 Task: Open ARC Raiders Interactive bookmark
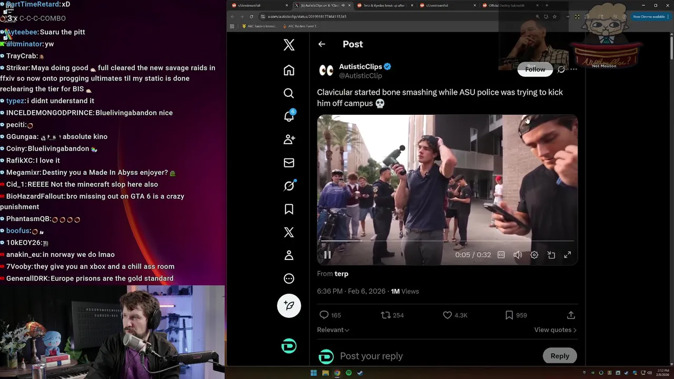coord(259,26)
